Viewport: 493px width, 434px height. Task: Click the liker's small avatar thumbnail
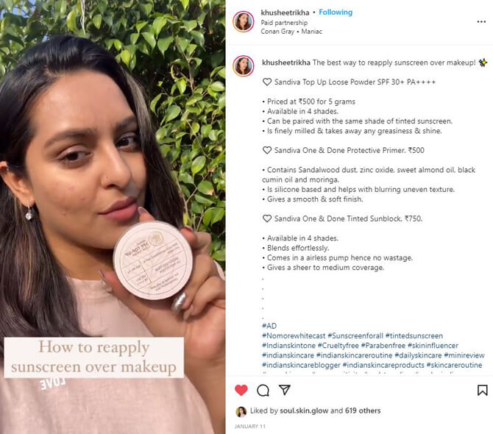pyautogui.click(x=241, y=411)
